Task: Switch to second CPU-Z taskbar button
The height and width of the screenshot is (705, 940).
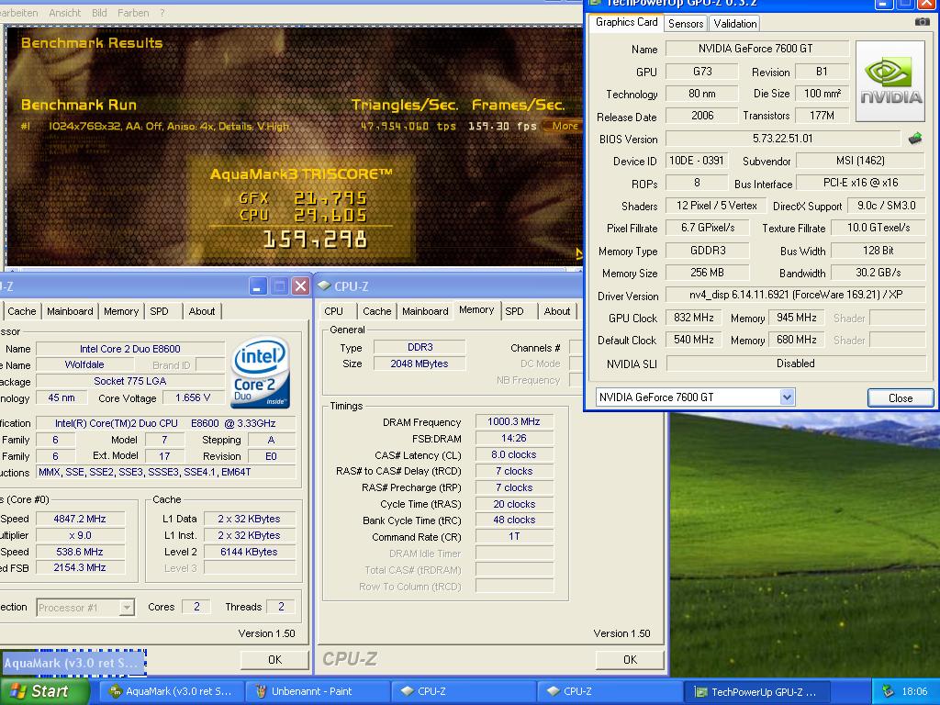Action: [610, 691]
